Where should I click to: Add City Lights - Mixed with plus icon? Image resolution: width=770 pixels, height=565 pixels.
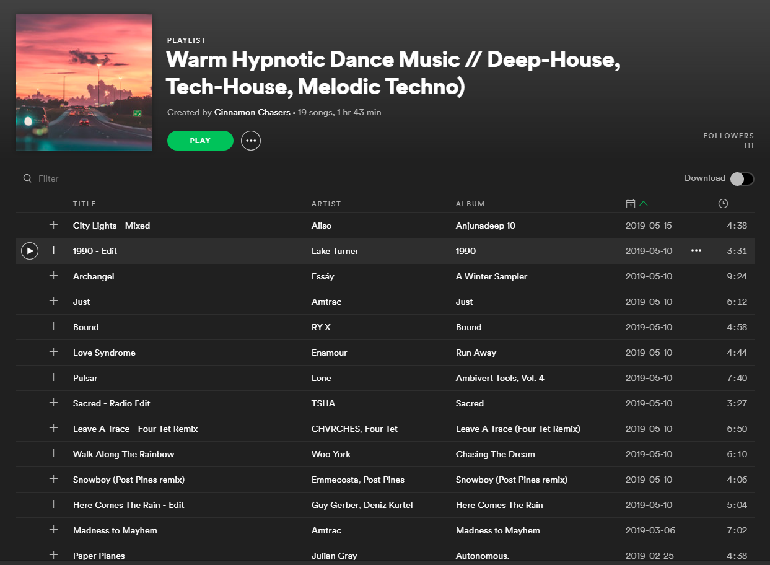point(53,225)
